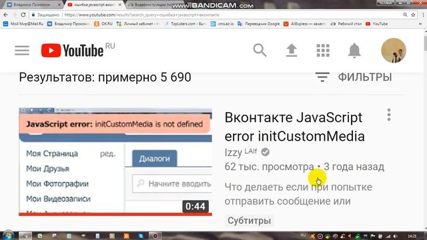The image size is (427, 240).
Task: Close the Владимир Проконин tab
Action: coord(59,5)
